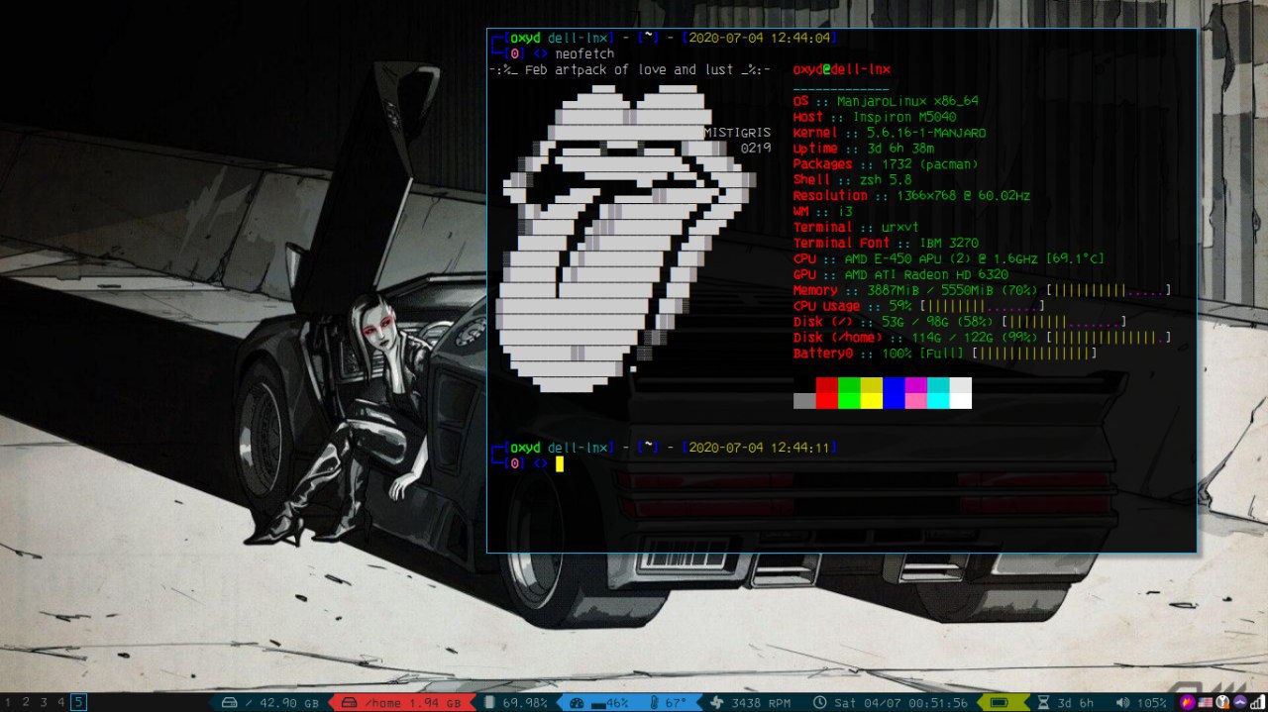Click the 'WM :: i3' line
Image resolution: width=1268 pixels, height=712 pixels.
point(823,212)
